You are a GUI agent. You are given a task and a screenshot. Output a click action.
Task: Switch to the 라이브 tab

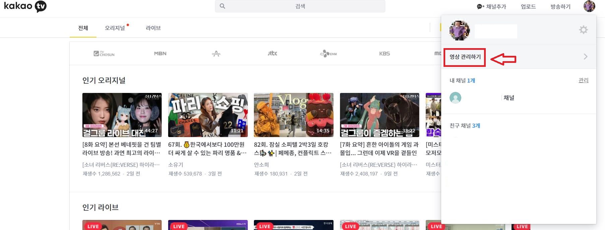tap(153, 28)
